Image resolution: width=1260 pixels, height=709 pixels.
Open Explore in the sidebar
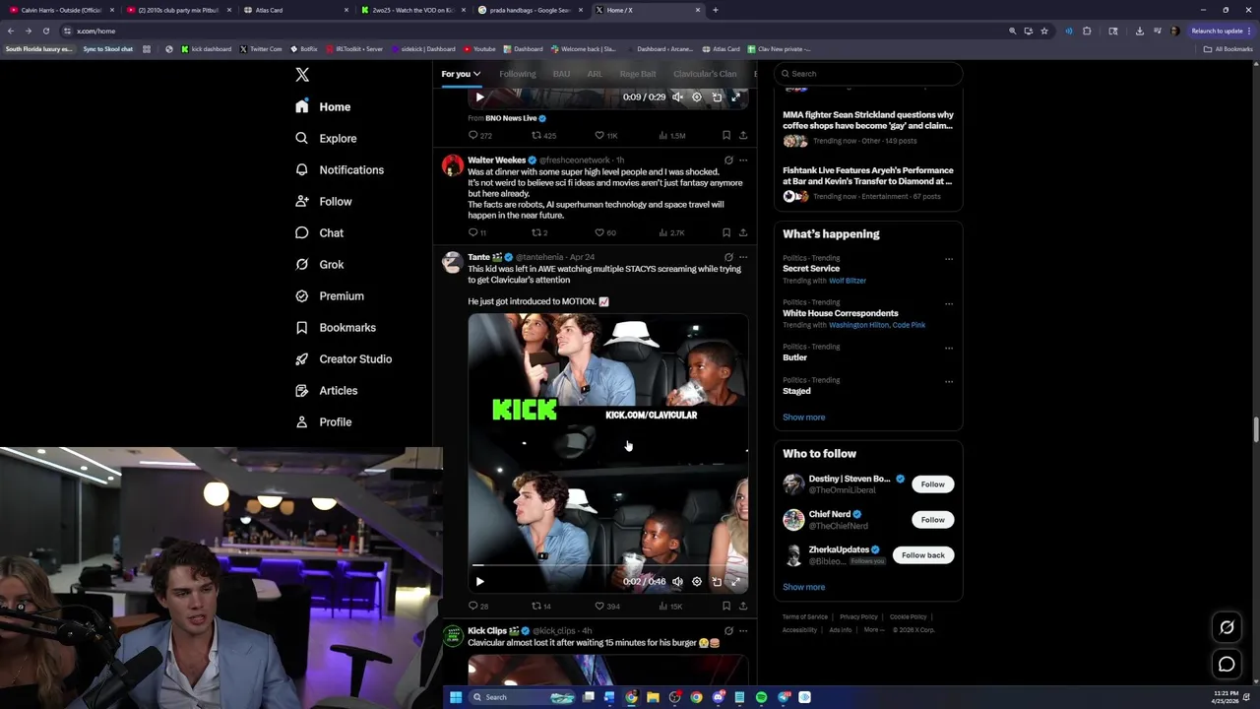point(326,138)
